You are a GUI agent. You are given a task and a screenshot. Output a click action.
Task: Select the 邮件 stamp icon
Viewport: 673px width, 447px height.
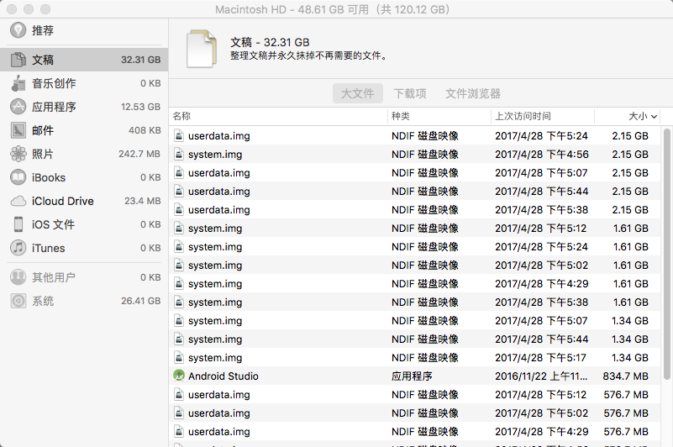pyautogui.click(x=18, y=130)
